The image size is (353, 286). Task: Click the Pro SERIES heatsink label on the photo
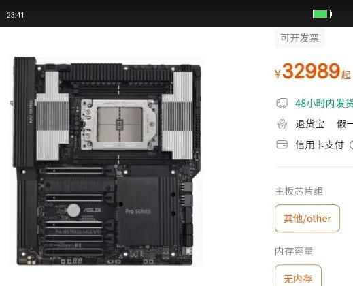(138, 212)
